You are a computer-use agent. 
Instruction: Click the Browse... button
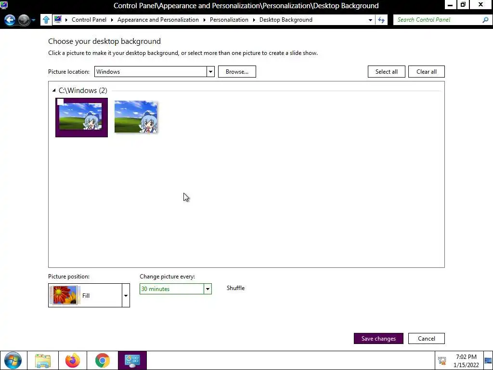(237, 72)
